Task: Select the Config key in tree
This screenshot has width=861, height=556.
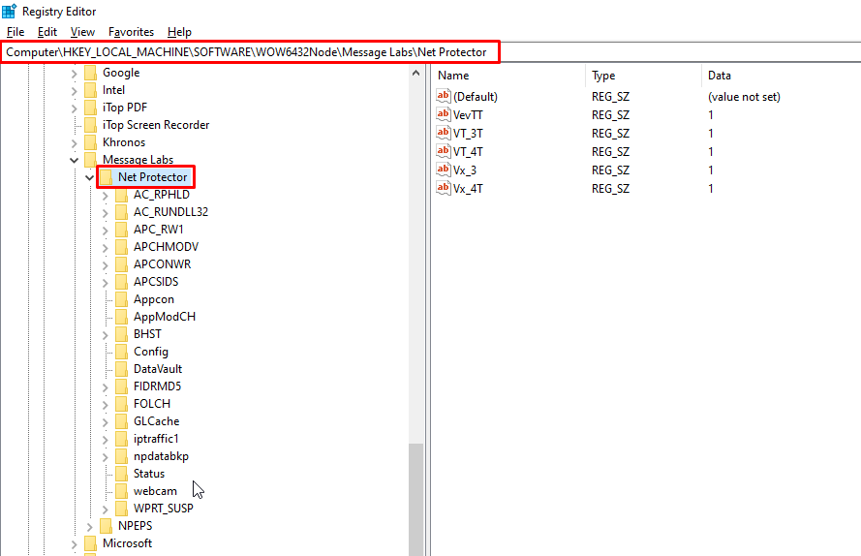Action: click(150, 352)
